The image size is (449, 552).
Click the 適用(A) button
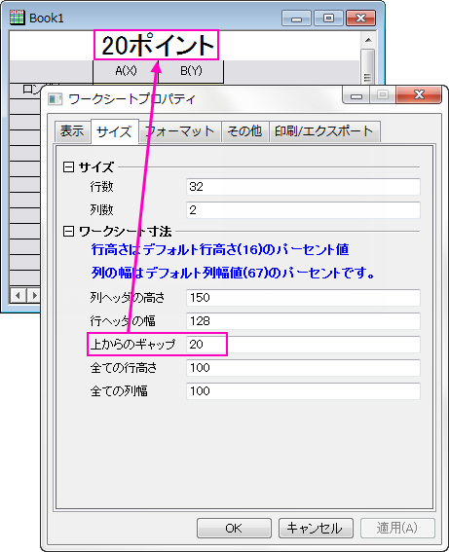coord(397,528)
